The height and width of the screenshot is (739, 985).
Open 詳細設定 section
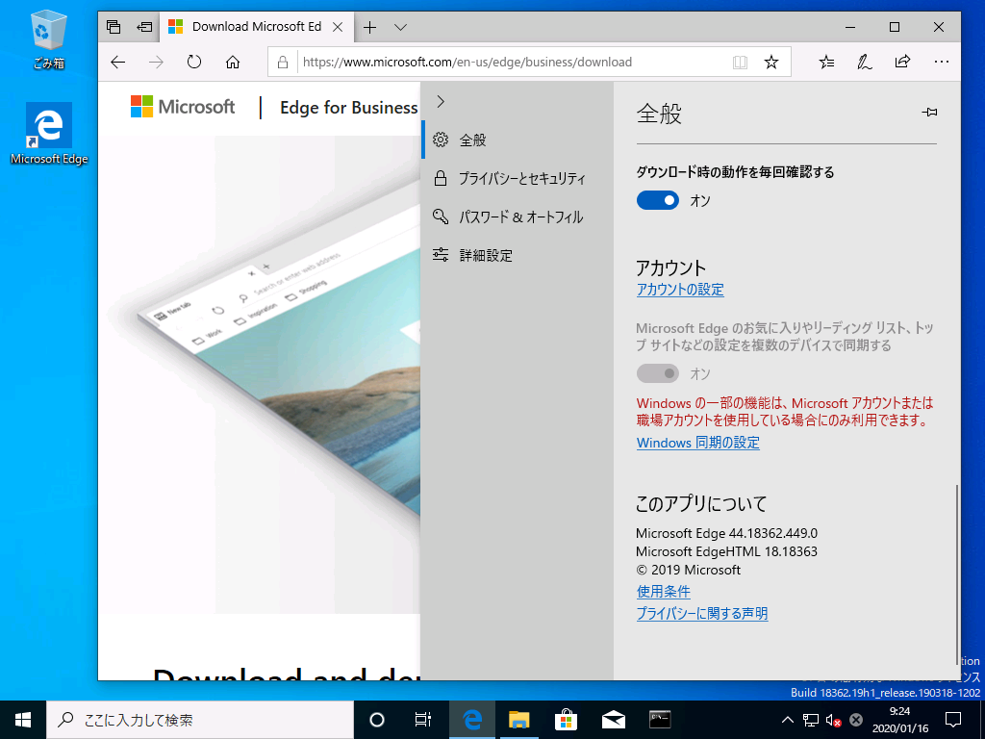coord(517,255)
